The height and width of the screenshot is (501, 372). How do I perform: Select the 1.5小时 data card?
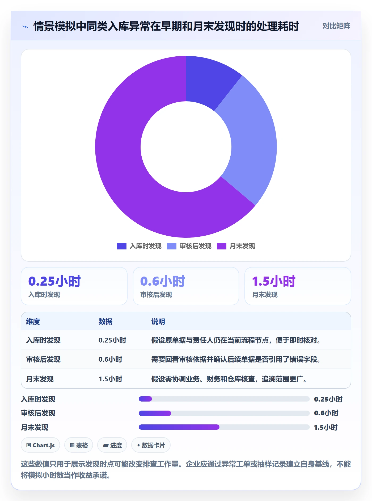point(298,286)
